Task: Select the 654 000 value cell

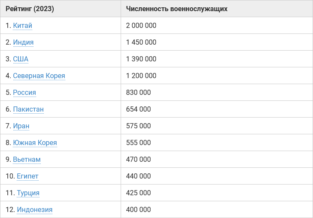Action: (x=217, y=109)
